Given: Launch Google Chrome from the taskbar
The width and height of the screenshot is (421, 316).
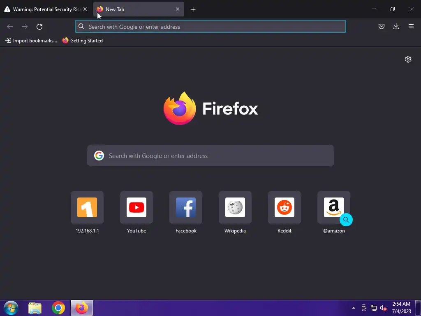Looking at the screenshot, I should tap(58, 308).
